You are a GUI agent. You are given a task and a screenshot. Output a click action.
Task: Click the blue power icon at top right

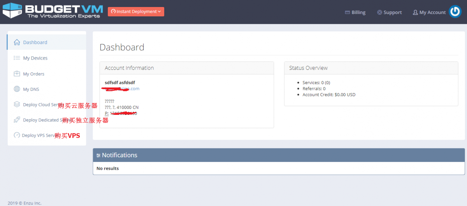pyautogui.click(x=455, y=12)
